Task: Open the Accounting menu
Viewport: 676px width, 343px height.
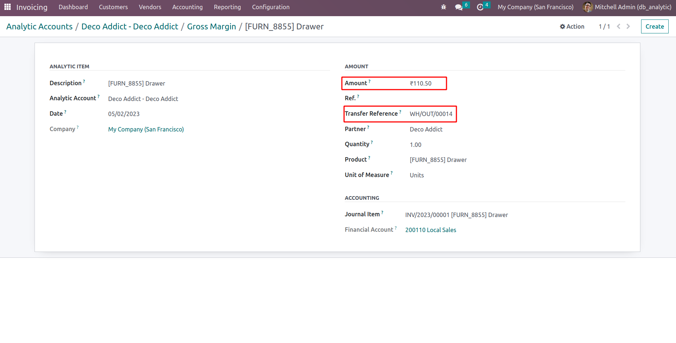Action: (187, 7)
